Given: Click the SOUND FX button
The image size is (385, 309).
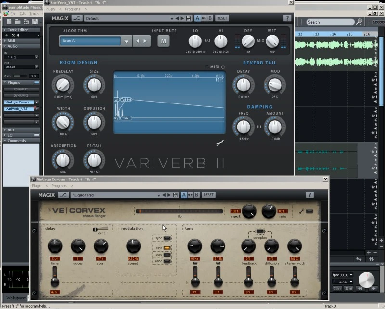Looking at the screenshot, I should [21, 90].
